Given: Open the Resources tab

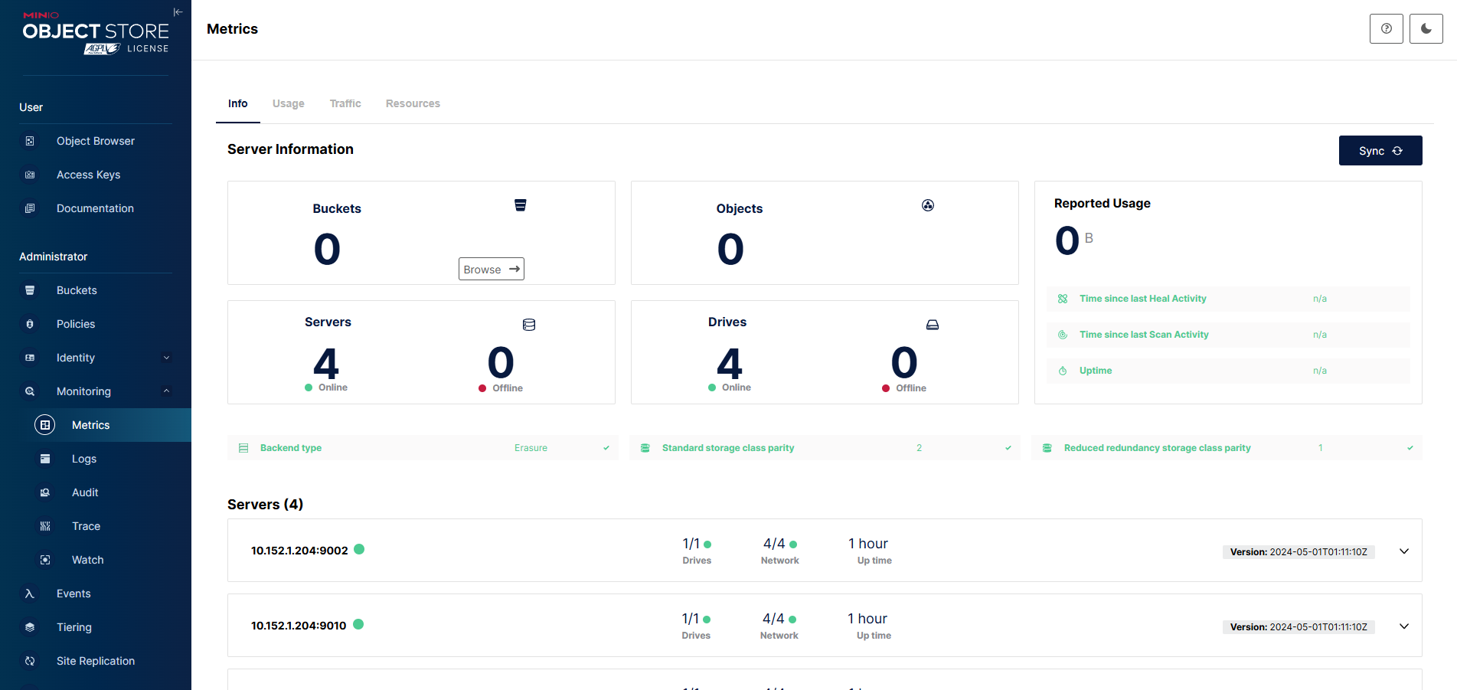Looking at the screenshot, I should (x=413, y=103).
